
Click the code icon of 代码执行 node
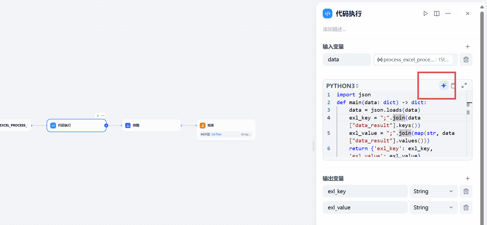click(53, 125)
